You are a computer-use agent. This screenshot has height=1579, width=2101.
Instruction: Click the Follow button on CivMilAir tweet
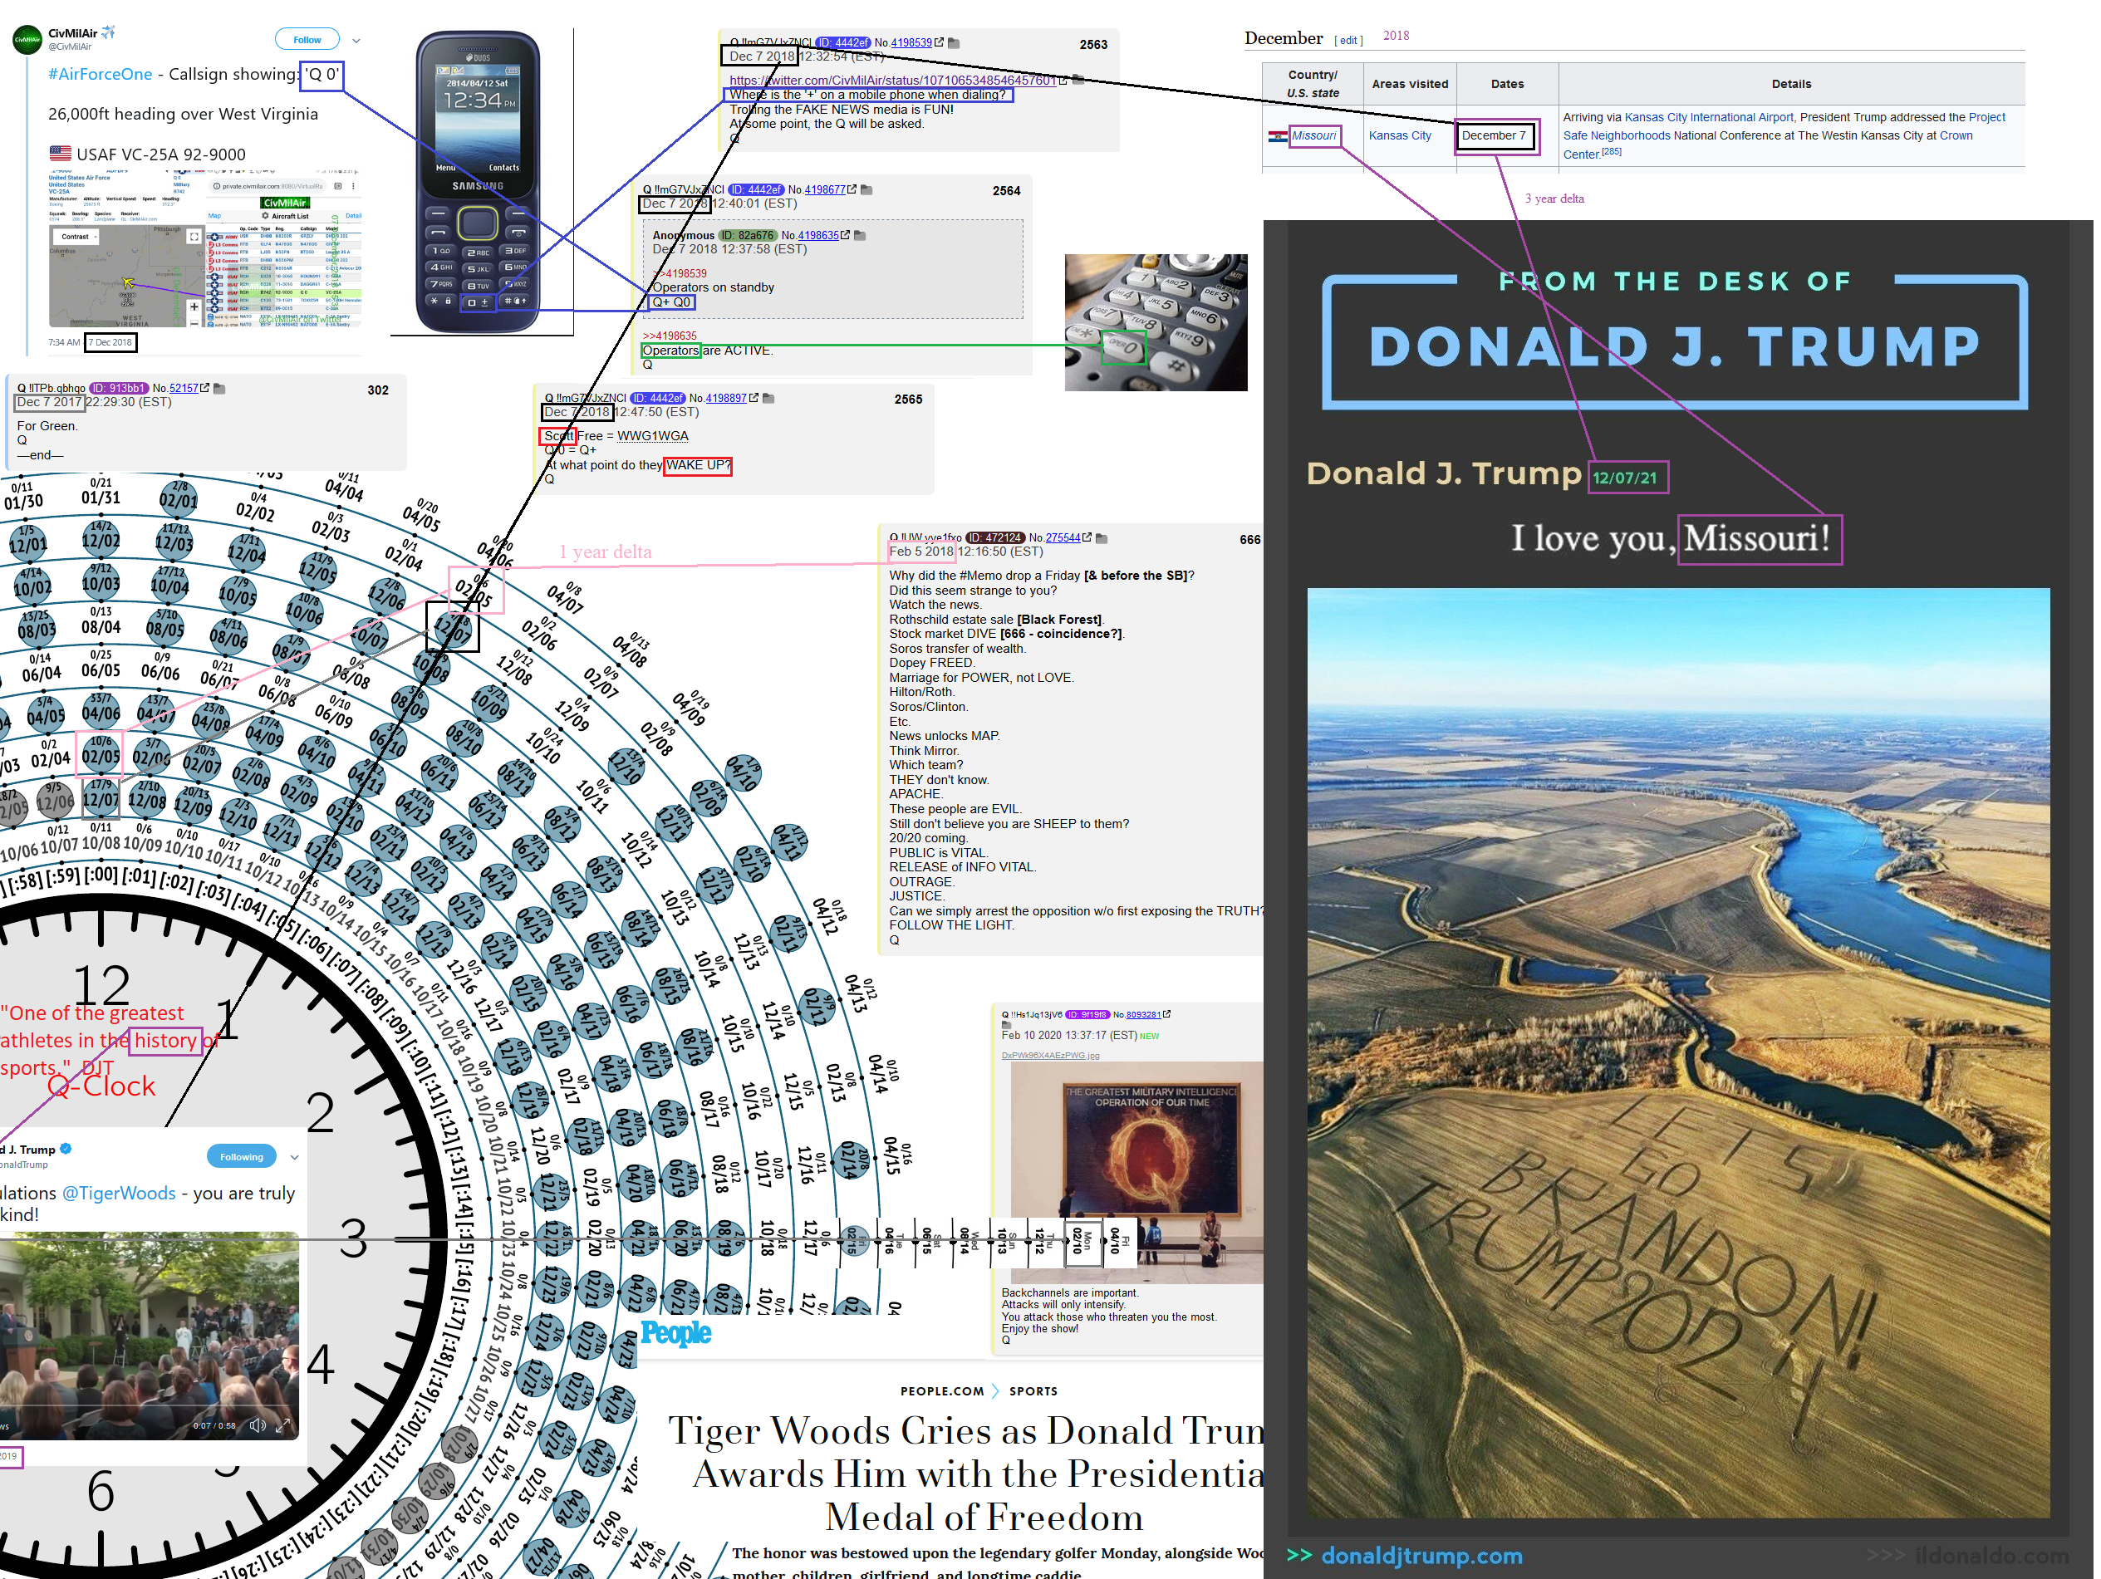point(307,40)
